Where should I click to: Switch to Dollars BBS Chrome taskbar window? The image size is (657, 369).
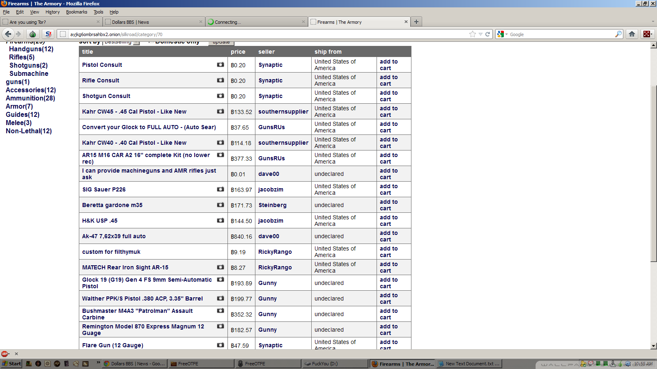135,363
